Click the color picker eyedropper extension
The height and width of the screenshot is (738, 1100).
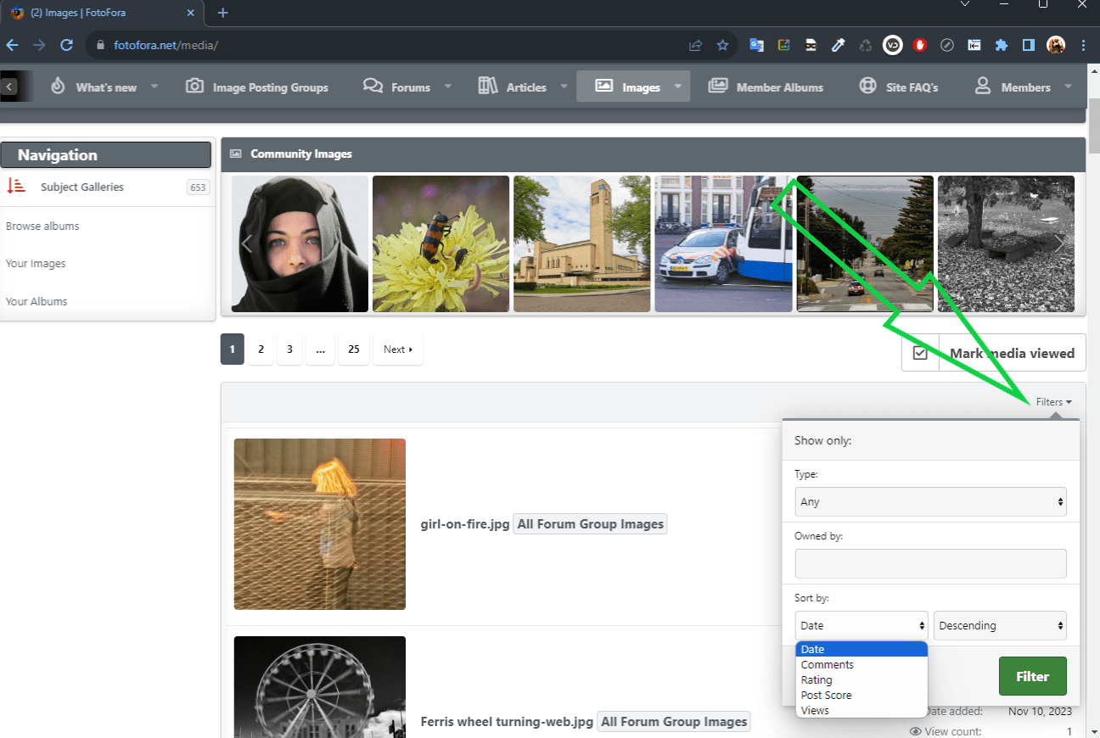[838, 45]
